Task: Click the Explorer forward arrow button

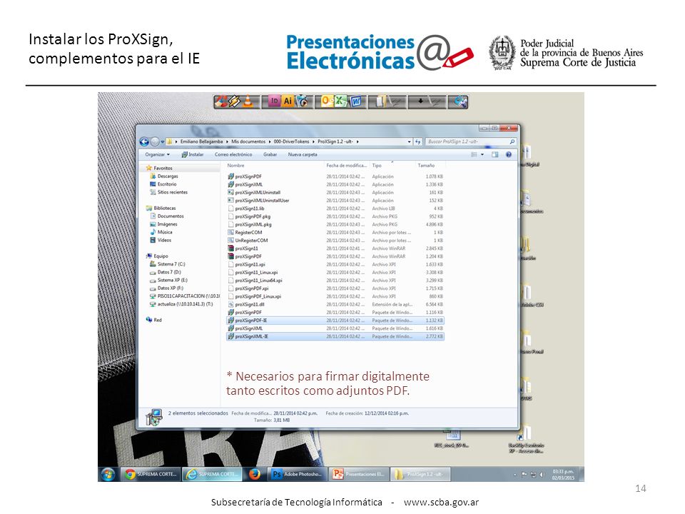Action: click(x=154, y=141)
